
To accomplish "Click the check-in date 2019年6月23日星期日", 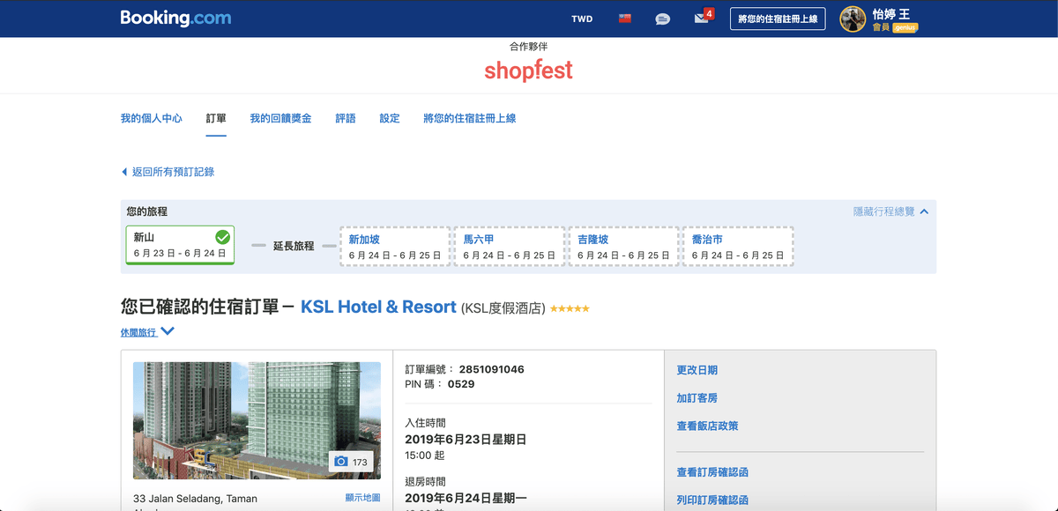I will point(466,439).
